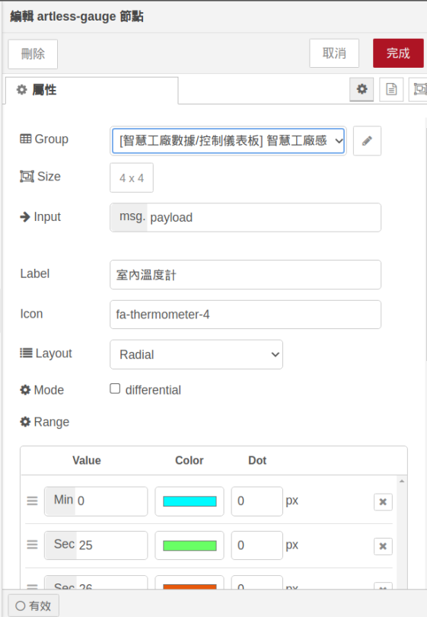Pick the green color for Sec 25 row

190,545
